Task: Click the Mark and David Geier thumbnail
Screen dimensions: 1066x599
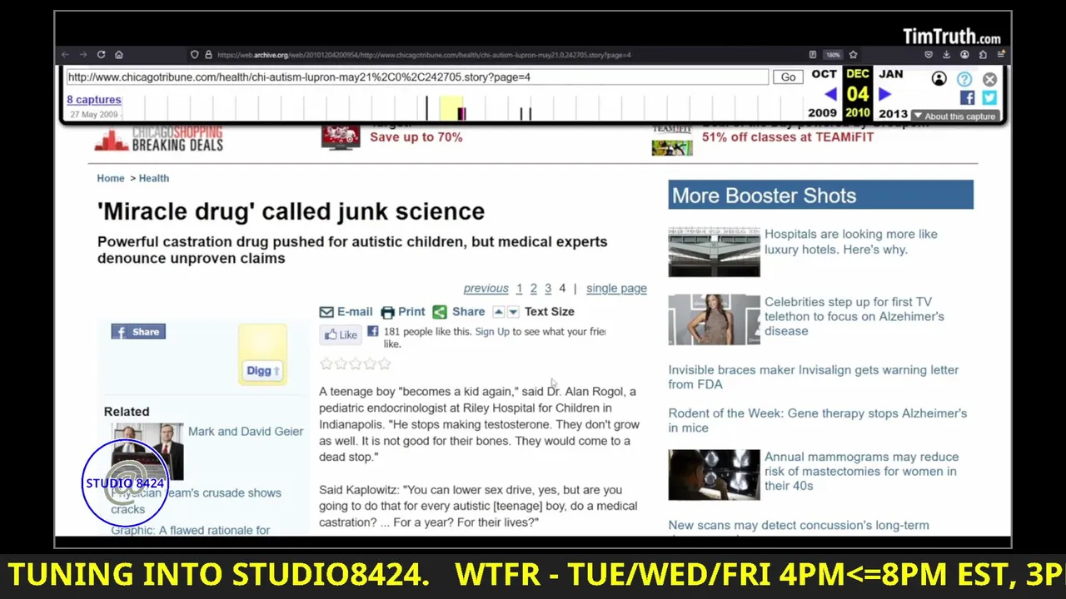Action: [147, 452]
